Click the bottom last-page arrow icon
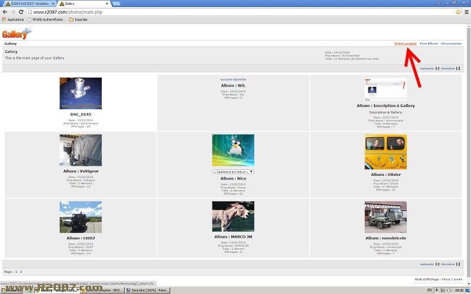The image size is (471, 294). (x=458, y=264)
